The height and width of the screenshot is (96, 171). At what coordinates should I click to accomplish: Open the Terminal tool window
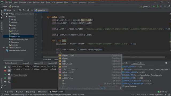[x=42, y=92]
